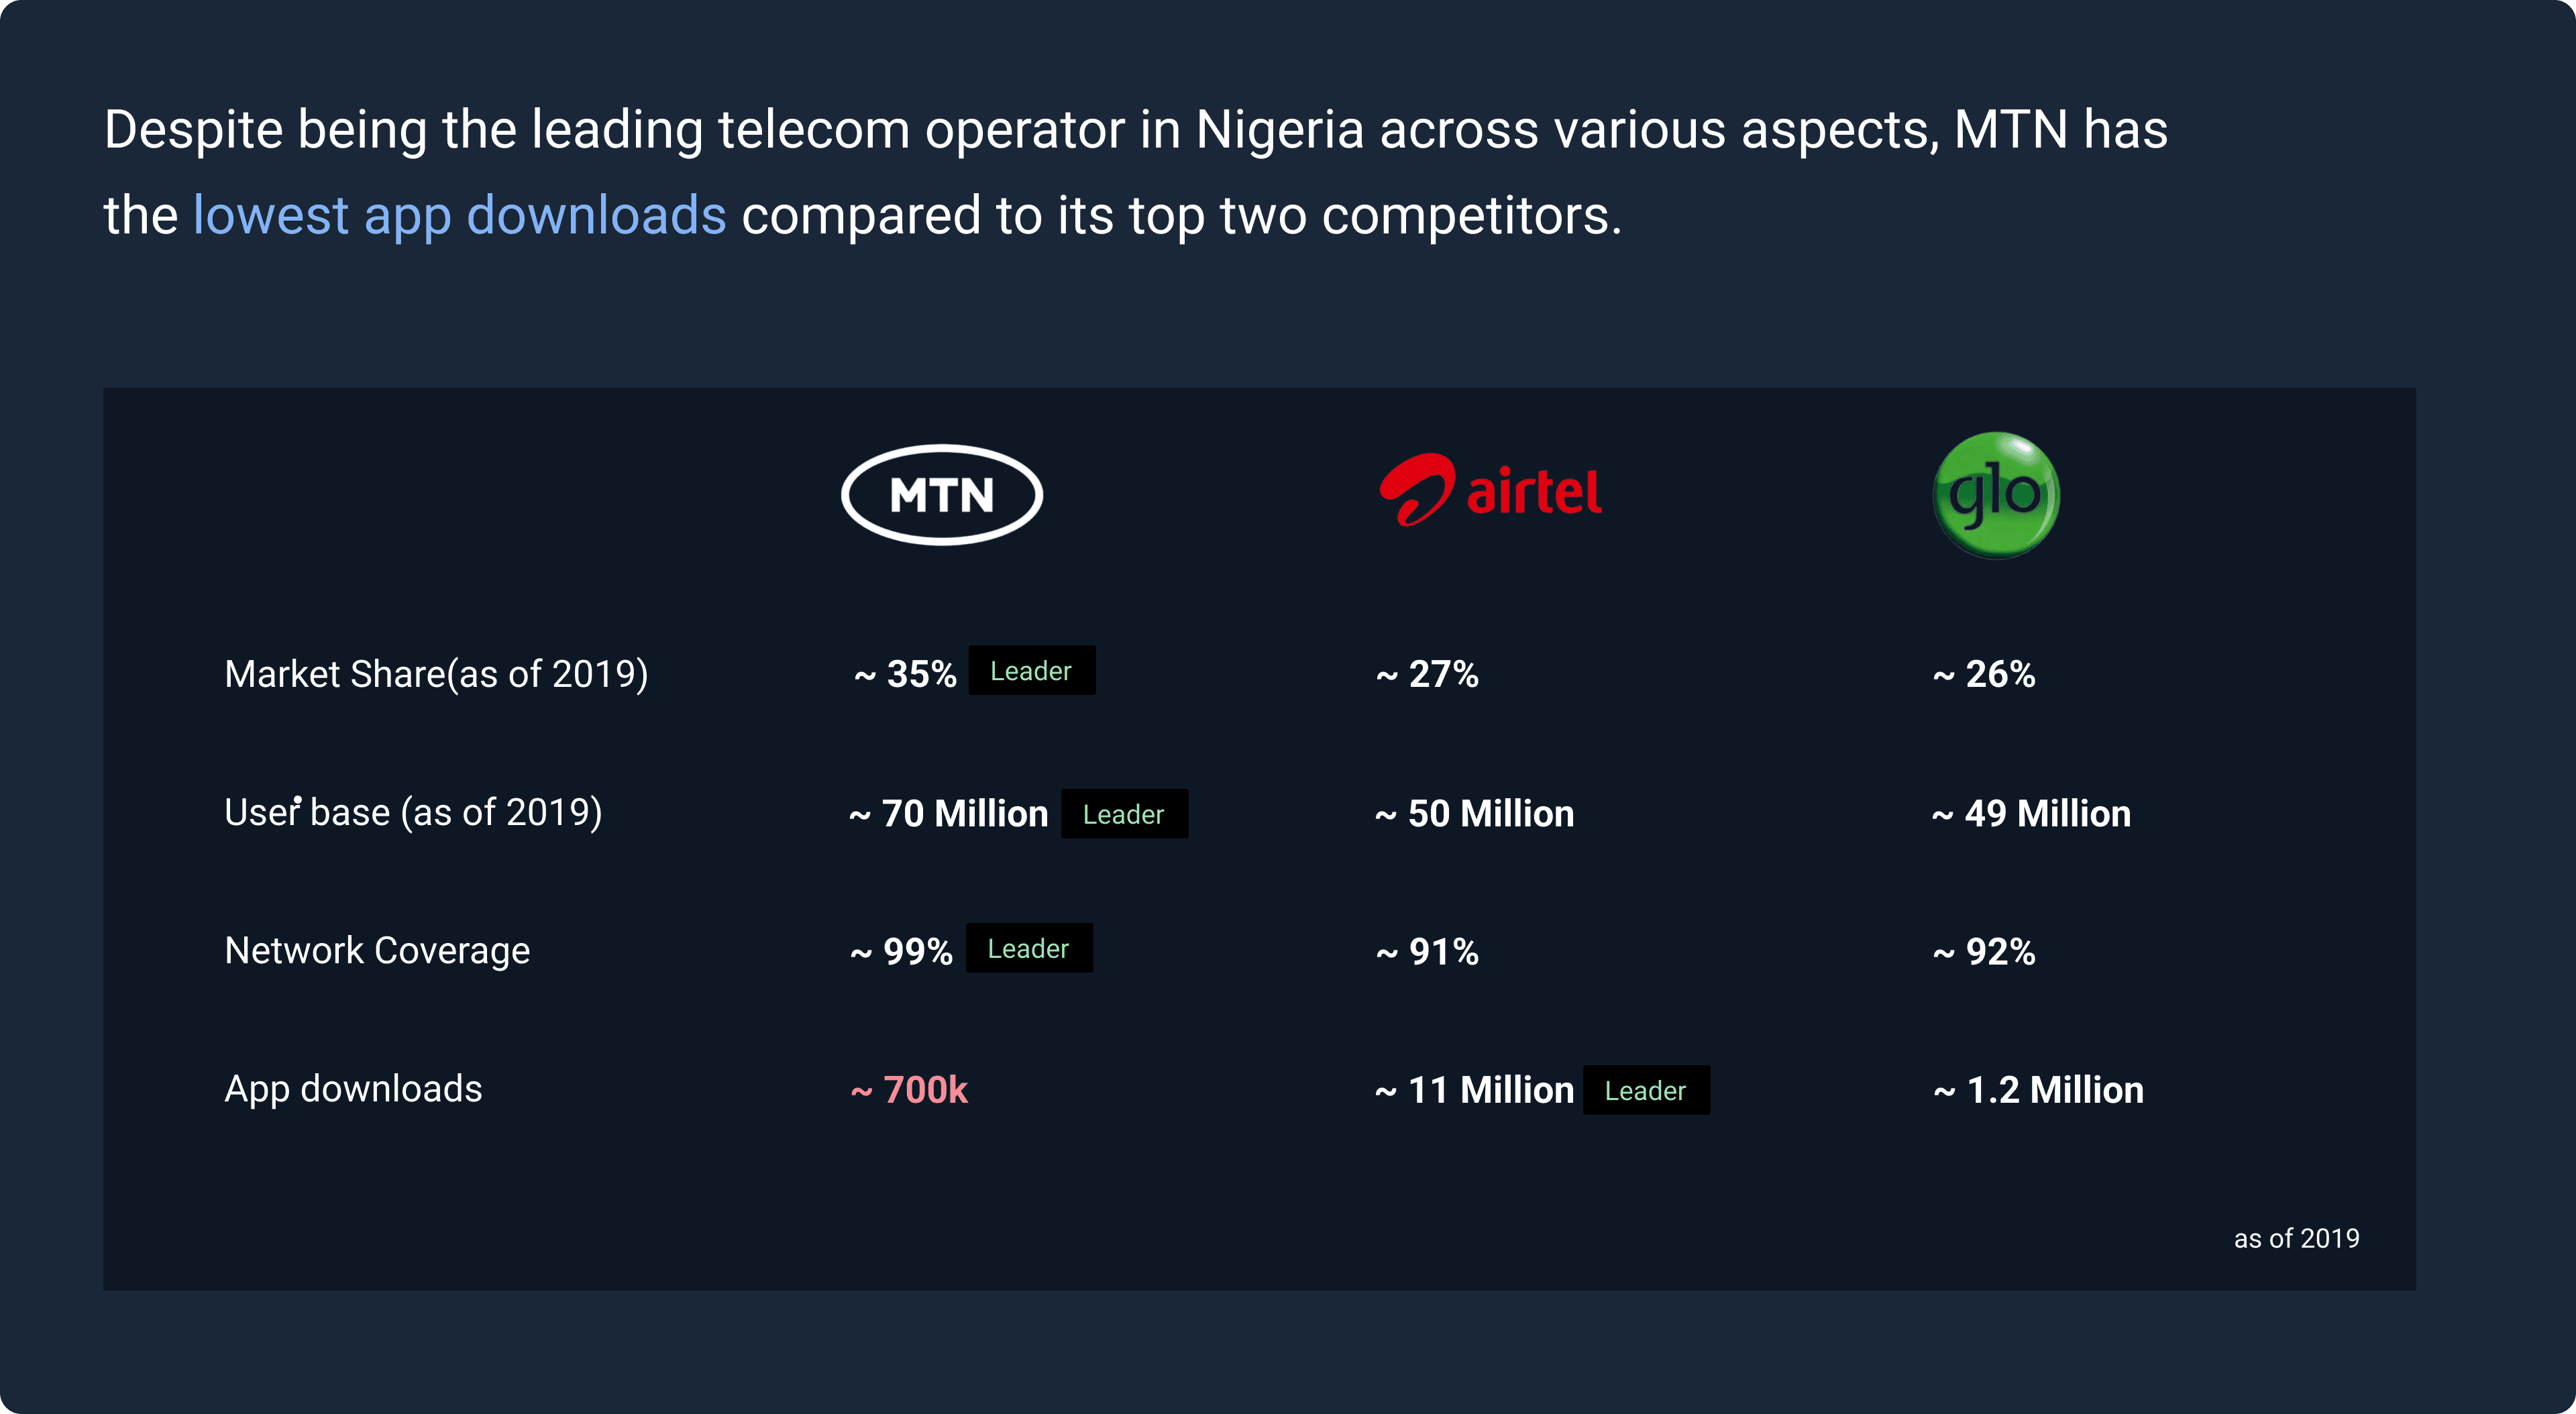Click the MTN logo
The height and width of the screenshot is (1414, 2576).
click(941, 495)
